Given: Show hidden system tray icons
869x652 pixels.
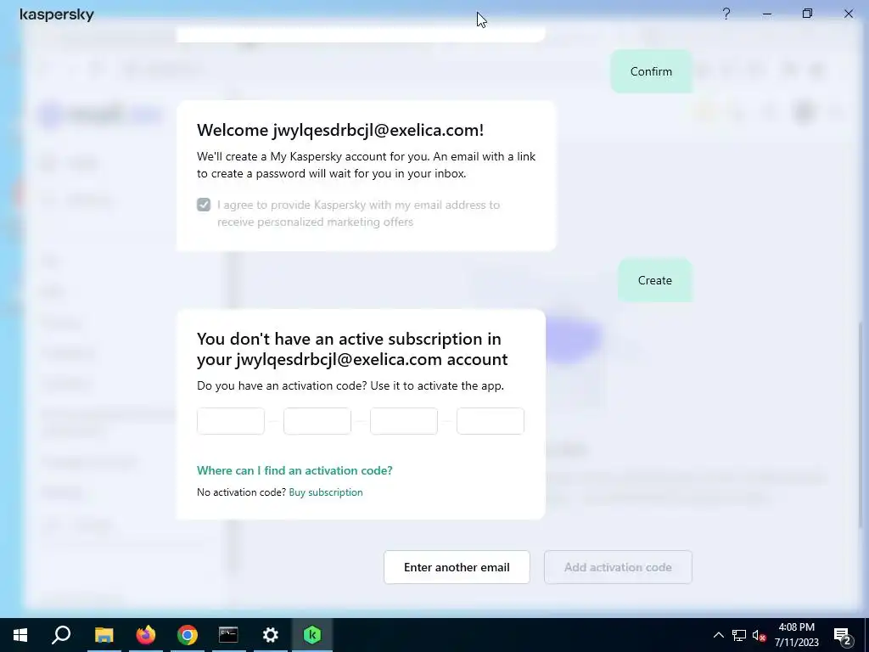Looking at the screenshot, I should (x=718, y=635).
